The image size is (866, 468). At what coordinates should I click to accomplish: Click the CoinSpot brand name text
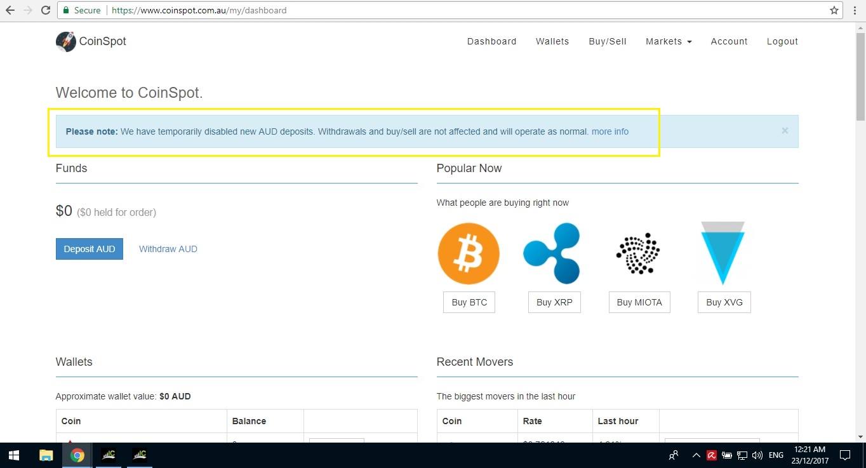[x=102, y=41]
